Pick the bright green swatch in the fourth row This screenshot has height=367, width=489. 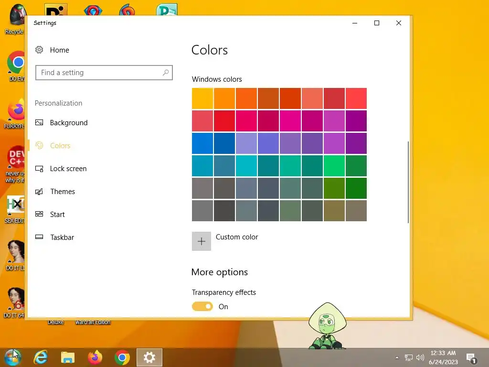pyautogui.click(x=334, y=166)
